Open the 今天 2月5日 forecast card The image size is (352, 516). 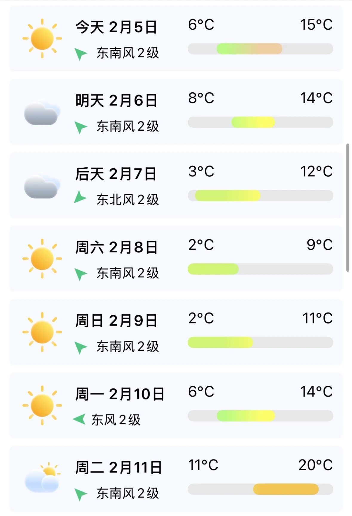pyautogui.click(x=176, y=38)
